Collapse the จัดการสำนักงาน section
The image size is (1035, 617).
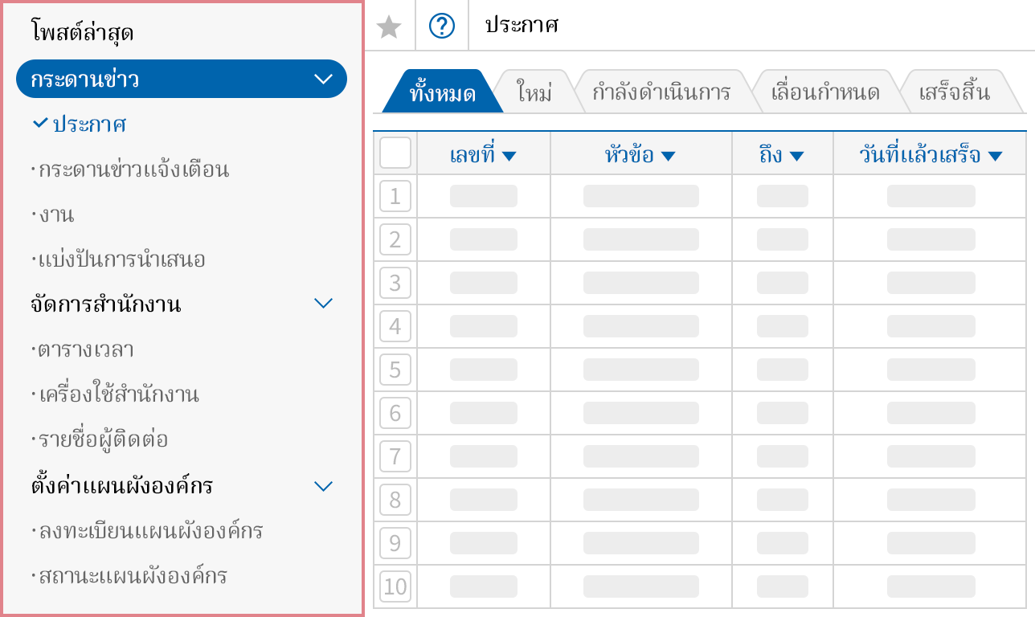[x=325, y=303]
